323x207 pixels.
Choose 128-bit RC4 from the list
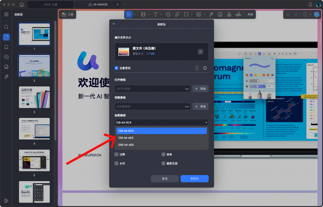[x=161, y=131]
